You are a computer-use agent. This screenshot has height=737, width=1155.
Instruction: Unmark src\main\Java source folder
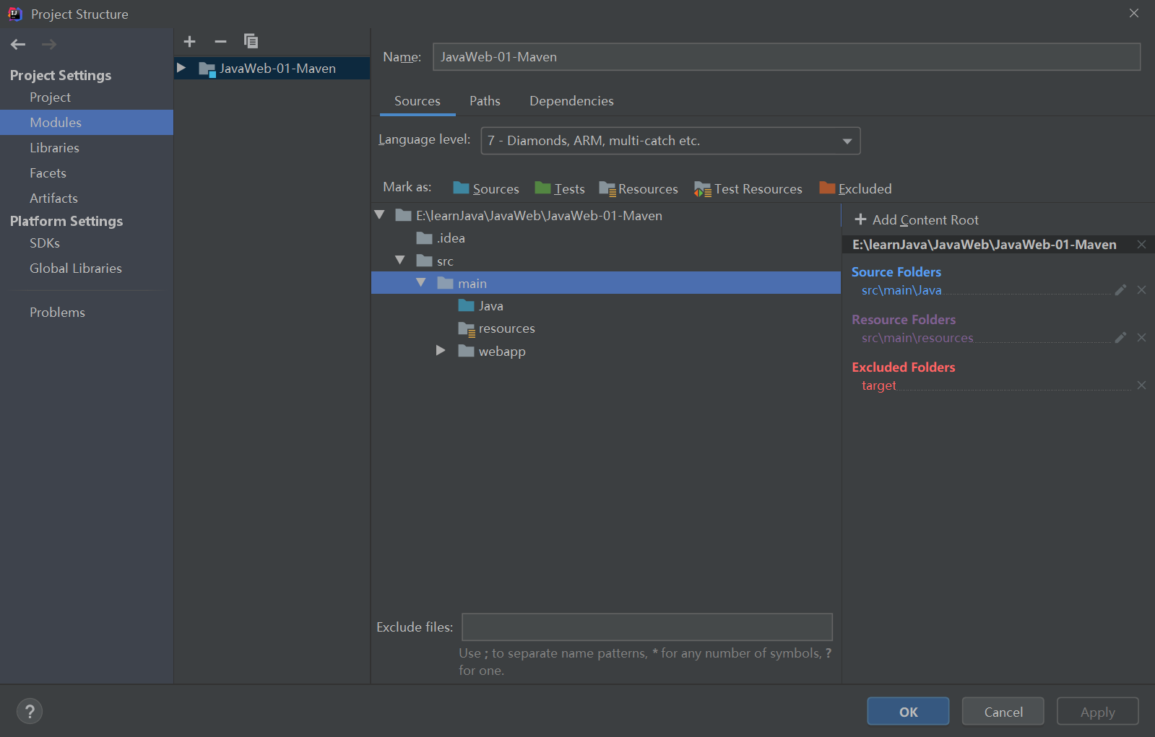point(1141,290)
